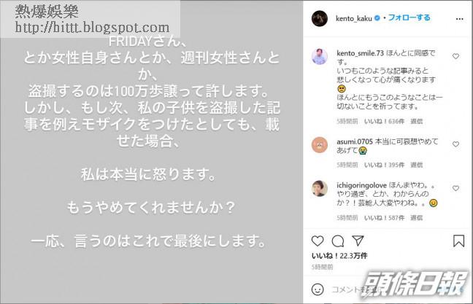View the 22.3万件 likes count
Screen dimensions: 473x304
point(339,256)
